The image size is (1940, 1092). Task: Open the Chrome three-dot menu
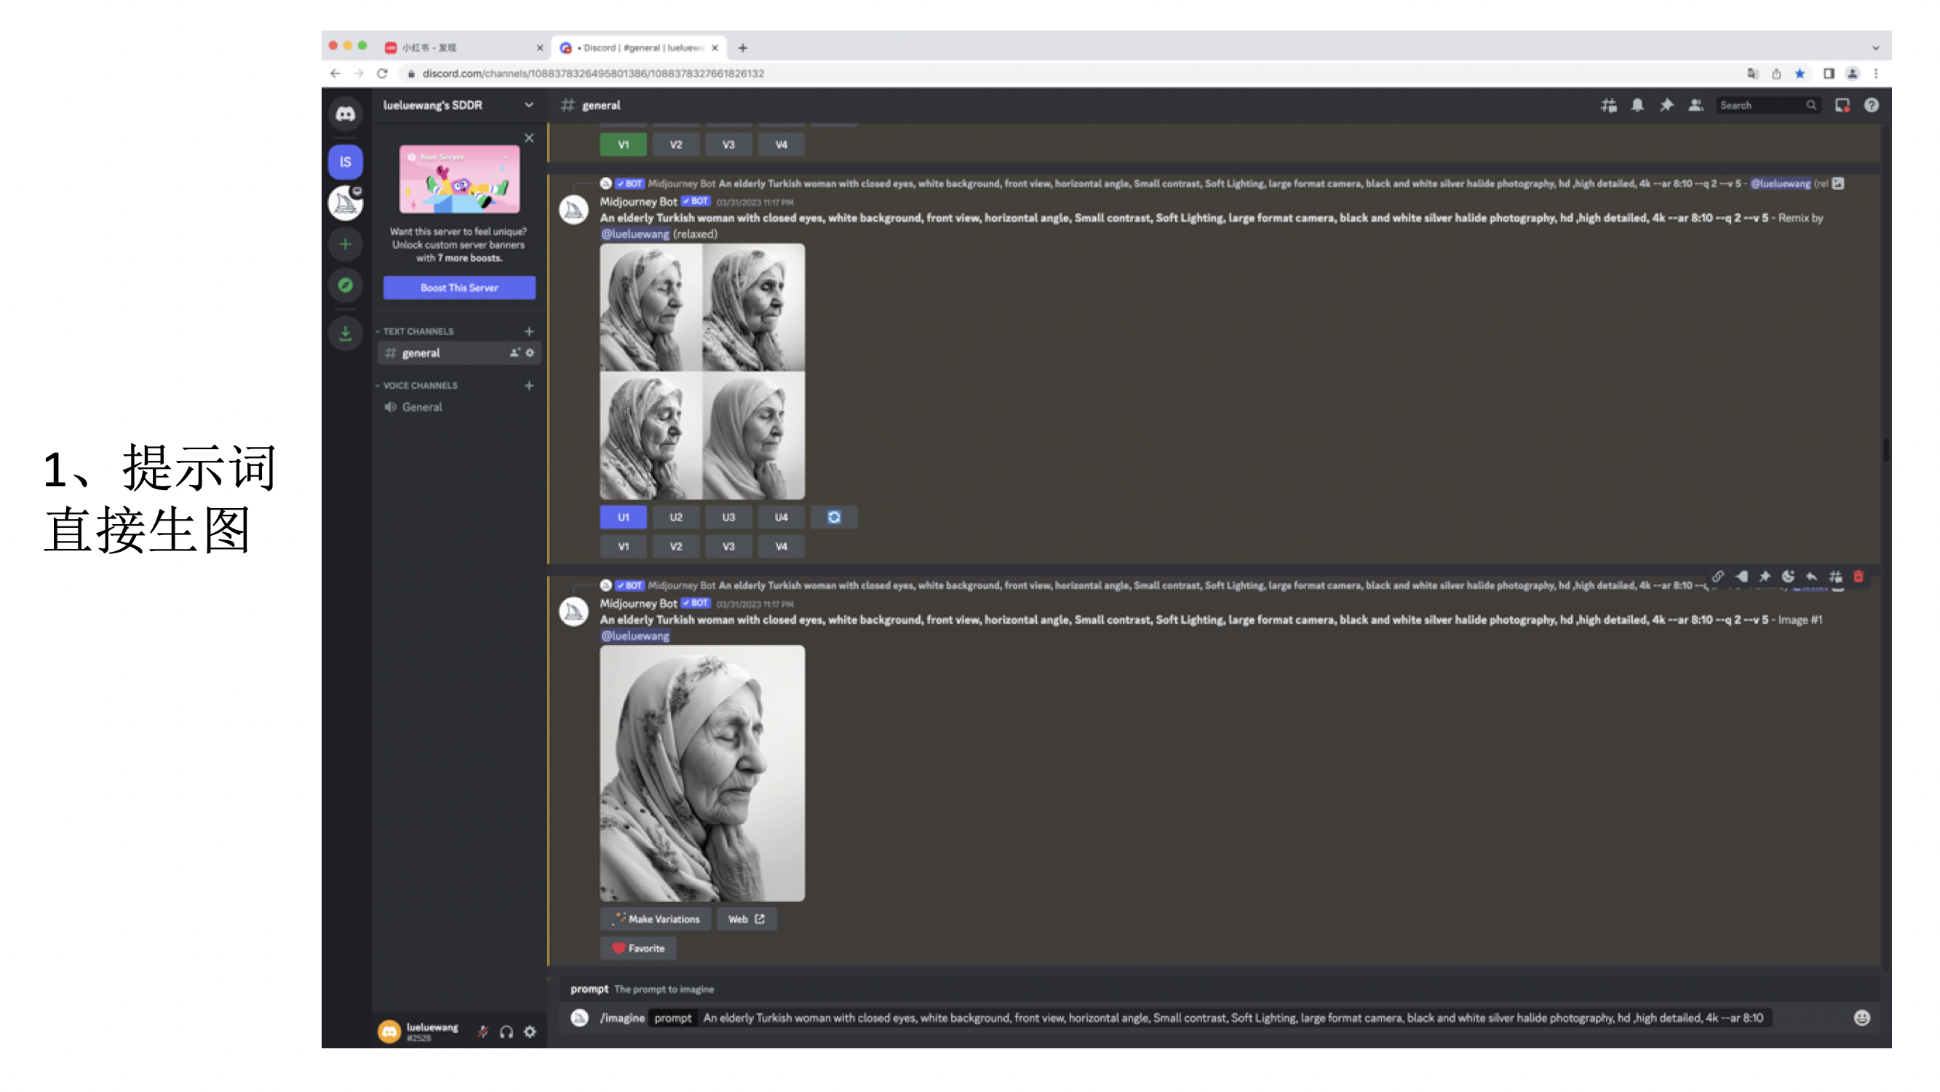(x=1875, y=73)
